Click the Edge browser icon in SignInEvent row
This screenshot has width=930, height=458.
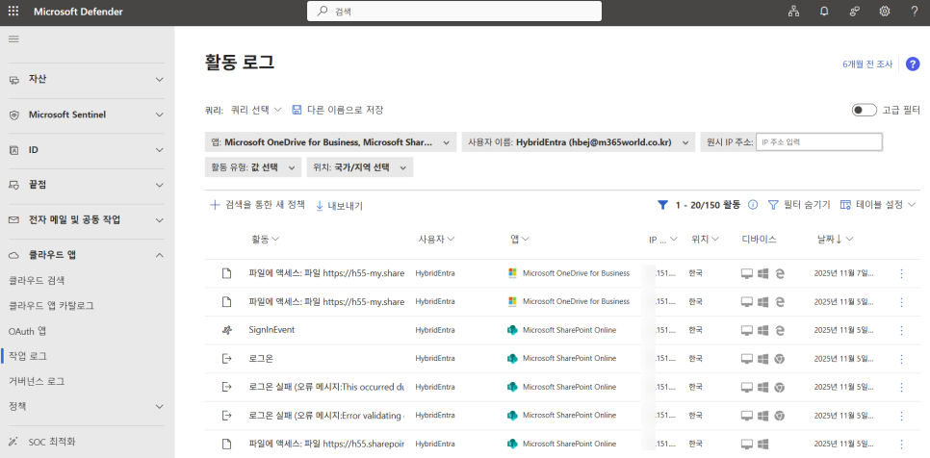pyautogui.click(x=780, y=330)
